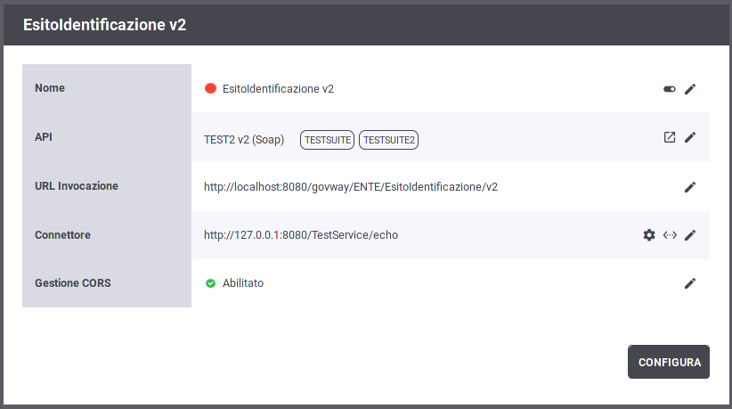Click the Abilitato CORS status text

point(243,283)
